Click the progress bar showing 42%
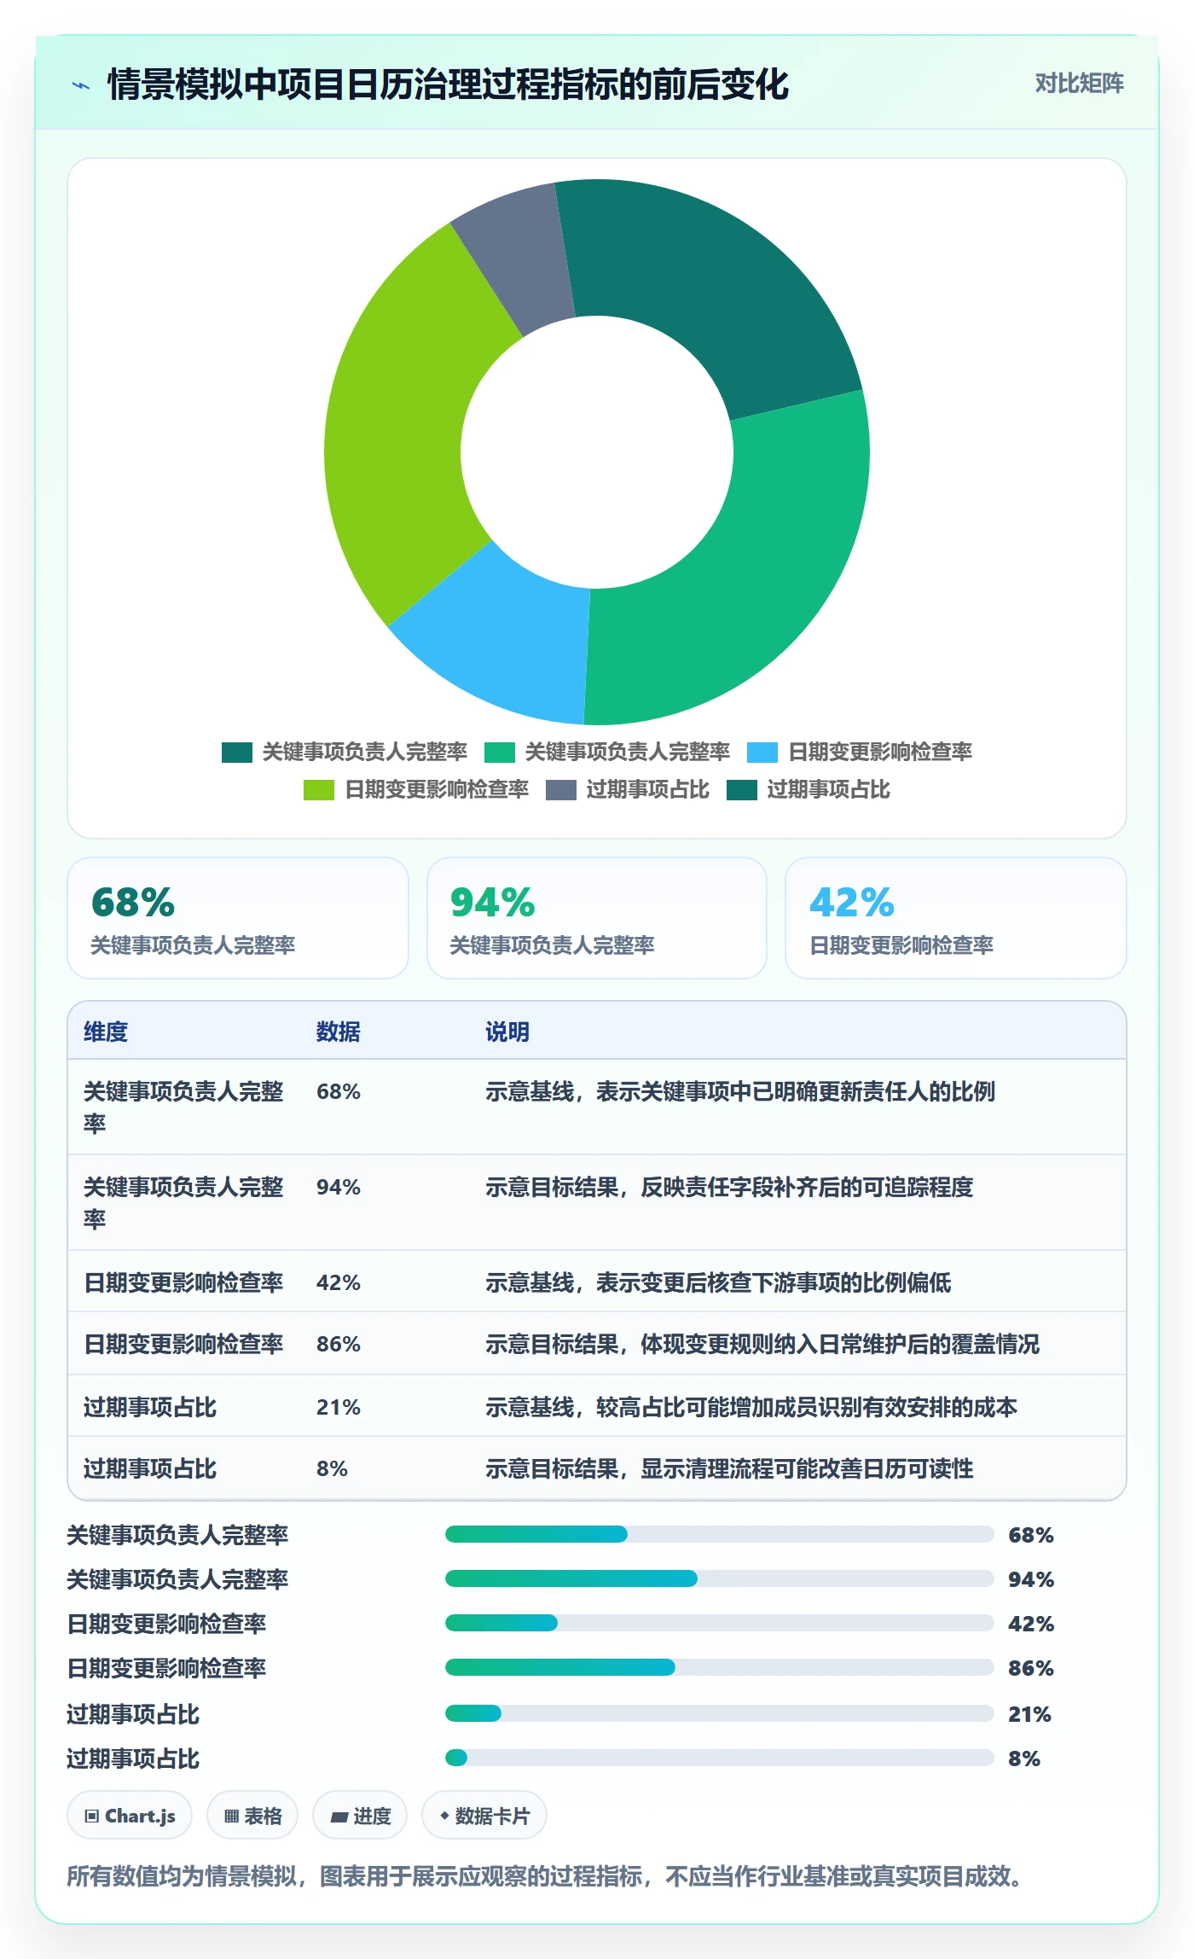This screenshot has width=1194, height=1959. tap(720, 1623)
